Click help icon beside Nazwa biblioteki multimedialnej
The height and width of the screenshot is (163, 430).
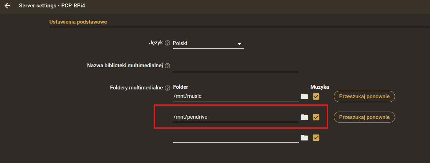pos(168,66)
